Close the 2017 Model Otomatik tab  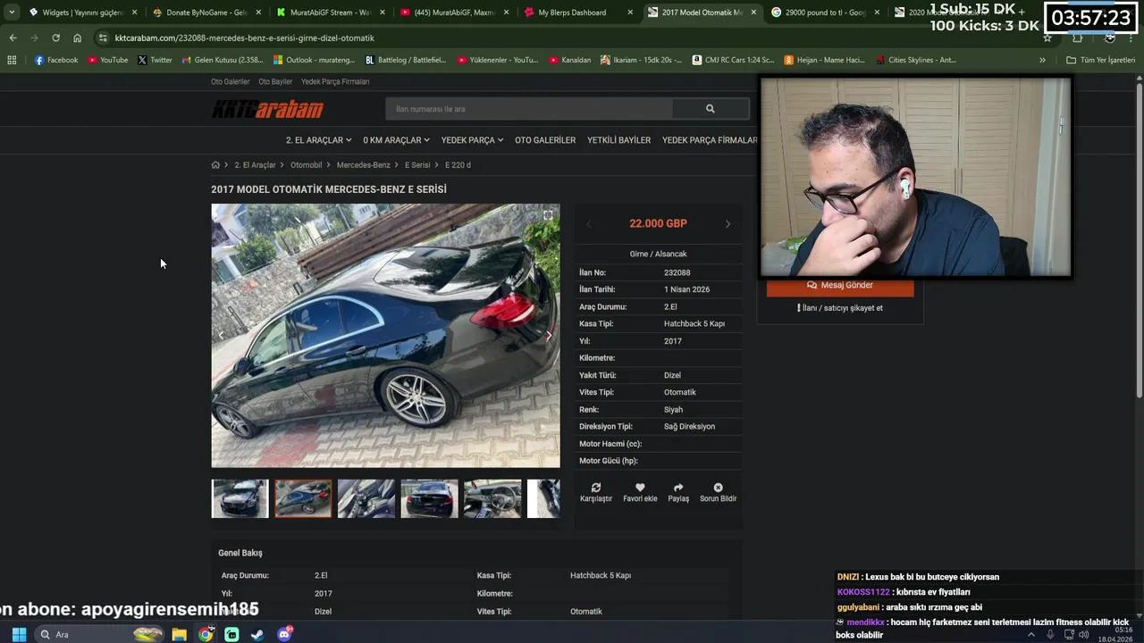pos(753,13)
